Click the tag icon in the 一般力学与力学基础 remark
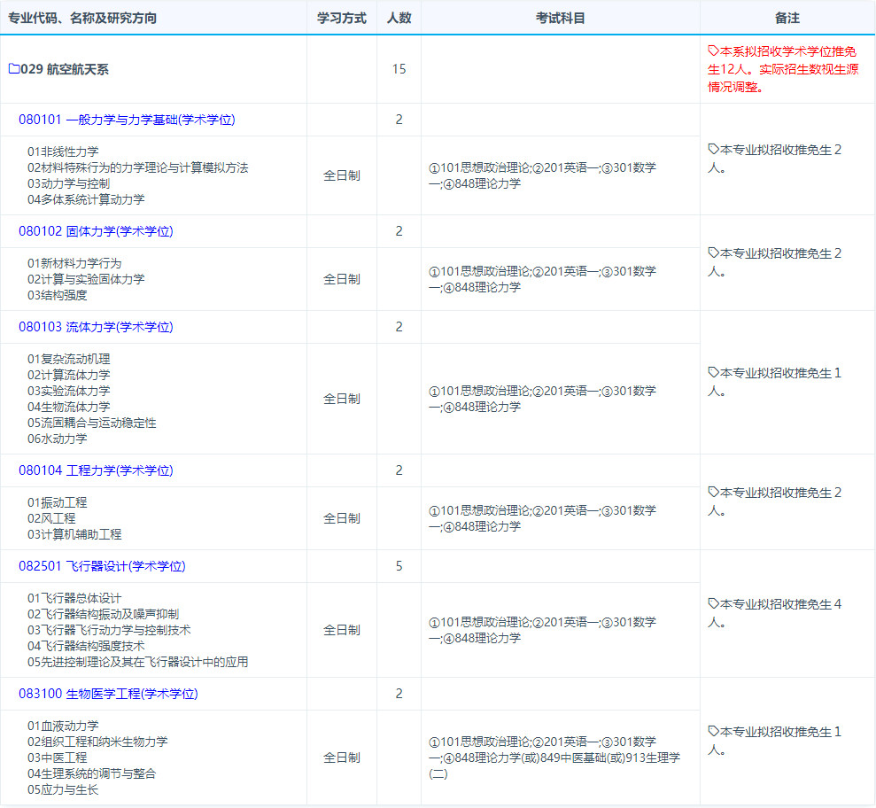The image size is (876, 808). pyautogui.click(x=713, y=149)
